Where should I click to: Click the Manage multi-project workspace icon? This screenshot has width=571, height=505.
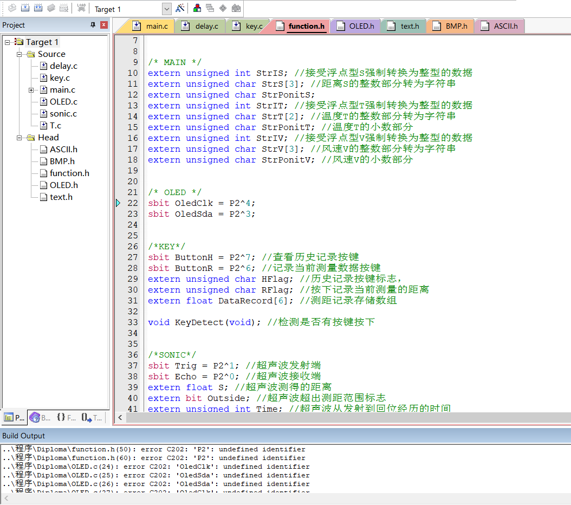[210, 8]
